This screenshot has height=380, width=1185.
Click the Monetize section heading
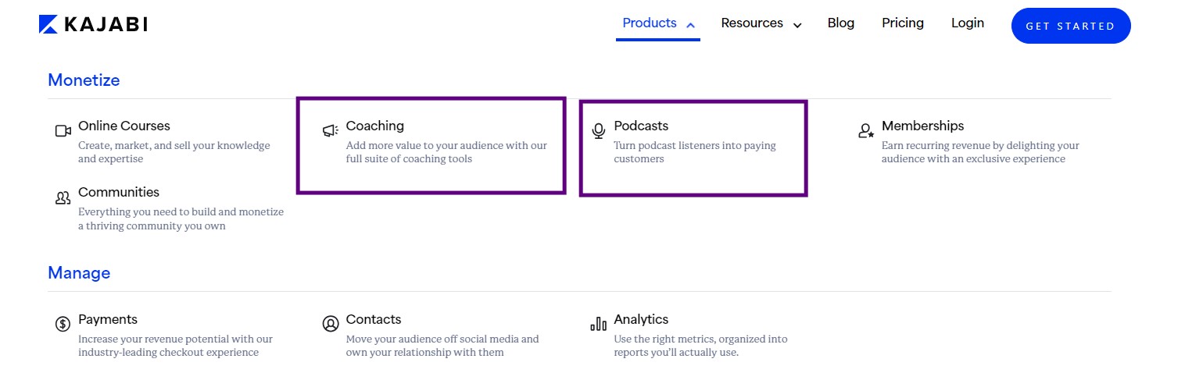point(84,80)
